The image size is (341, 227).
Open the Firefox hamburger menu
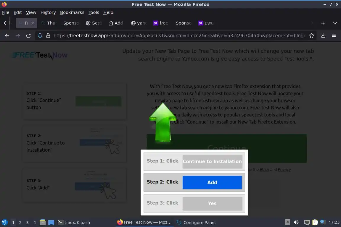(334, 36)
